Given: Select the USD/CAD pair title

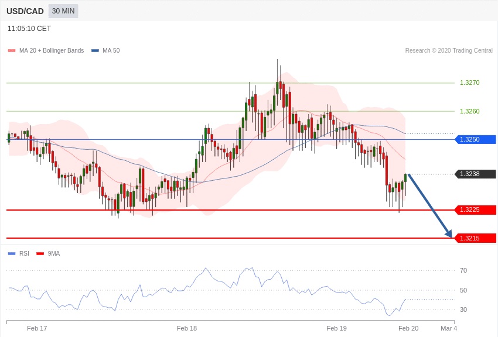Looking at the screenshot, I should (x=25, y=11).
